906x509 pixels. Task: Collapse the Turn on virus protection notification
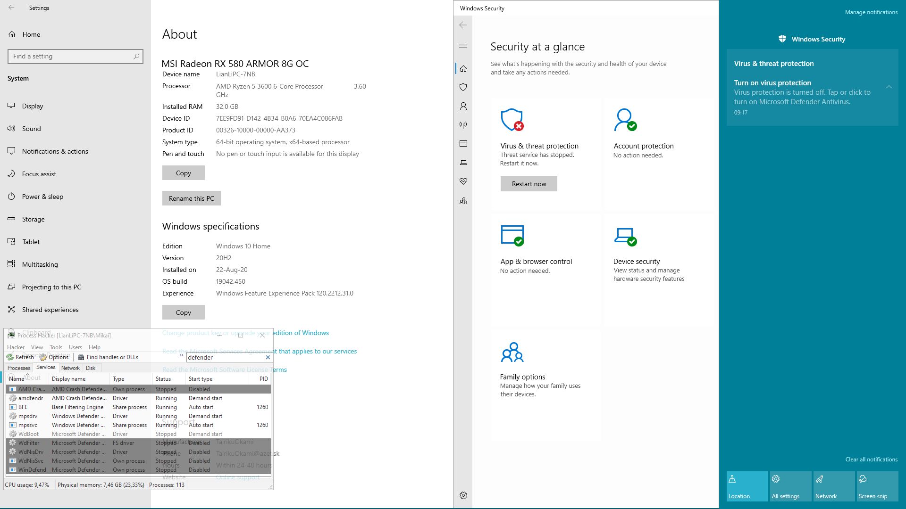click(x=889, y=87)
